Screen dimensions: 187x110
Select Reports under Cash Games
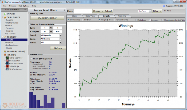click(10, 20)
